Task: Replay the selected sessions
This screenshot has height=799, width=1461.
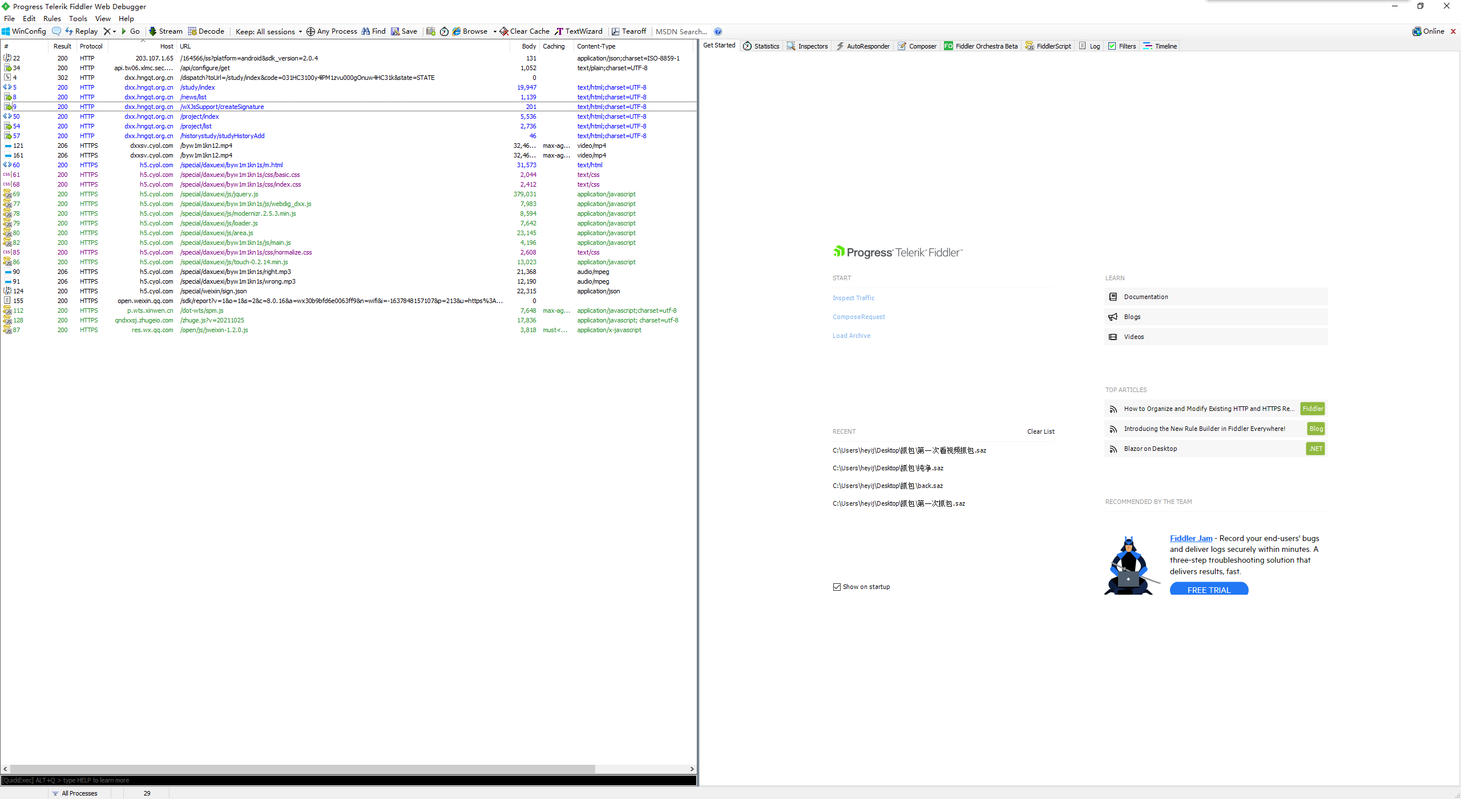Action: pos(81,31)
